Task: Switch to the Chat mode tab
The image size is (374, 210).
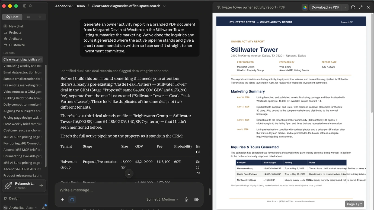Action: point(12,17)
